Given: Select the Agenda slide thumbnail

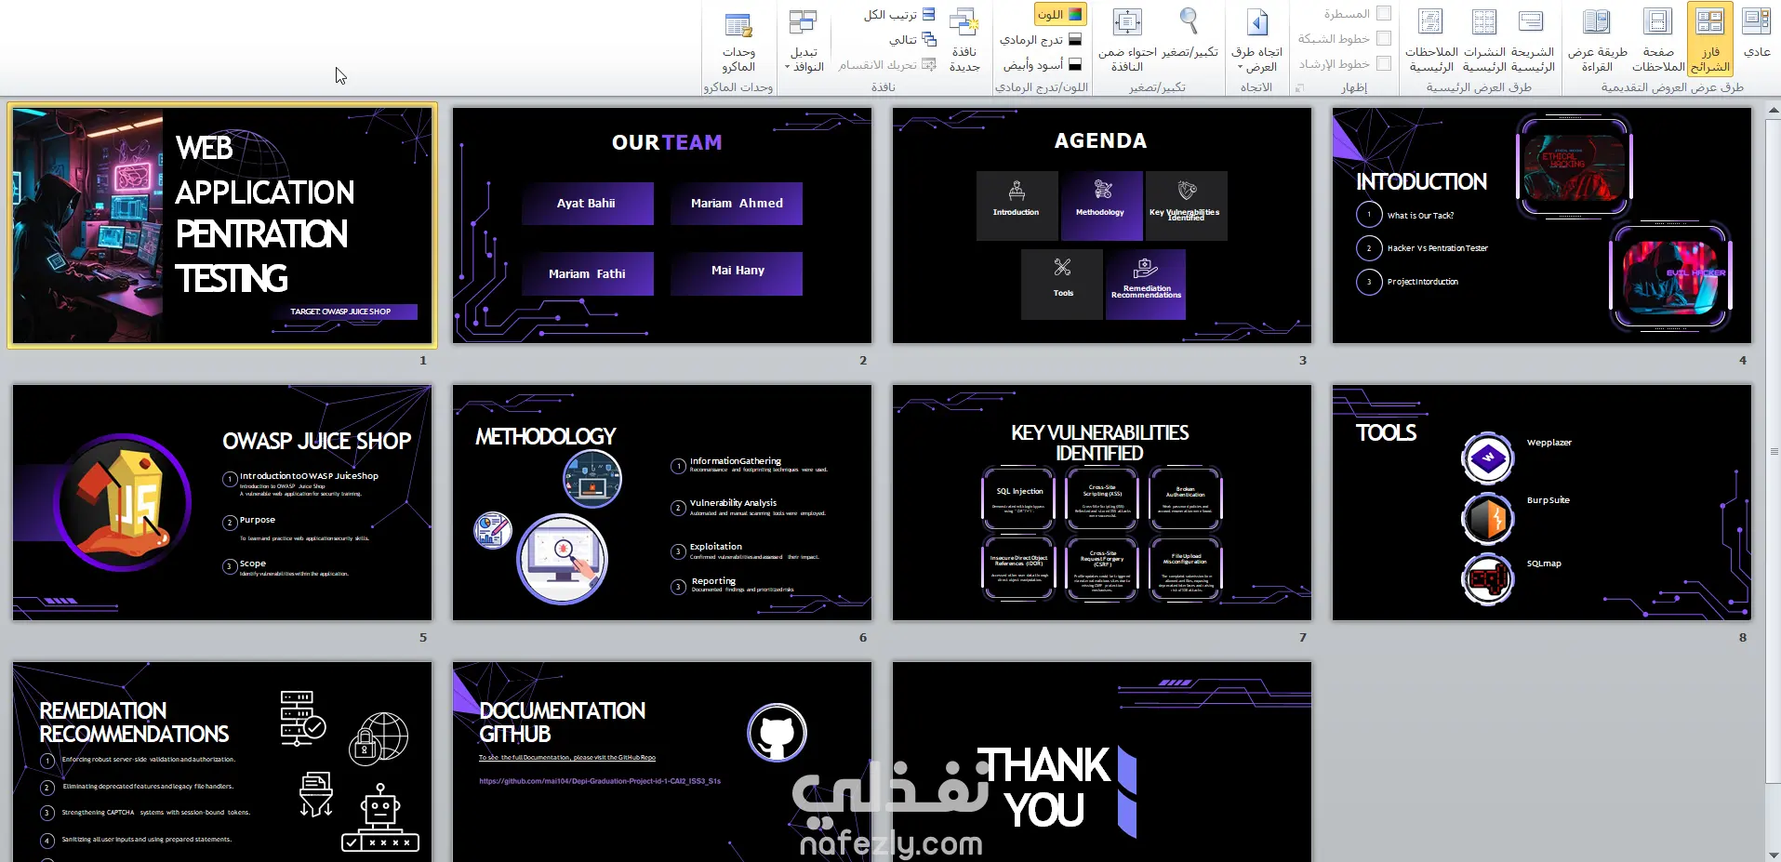Looking at the screenshot, I should (1102, 225).
